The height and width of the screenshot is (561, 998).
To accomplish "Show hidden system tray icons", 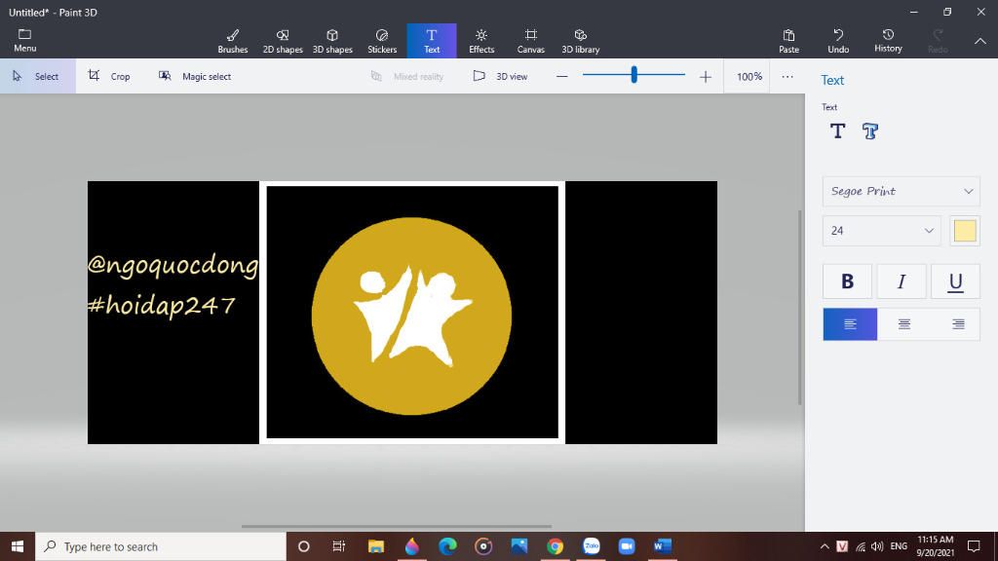I will tap(825, 546).
